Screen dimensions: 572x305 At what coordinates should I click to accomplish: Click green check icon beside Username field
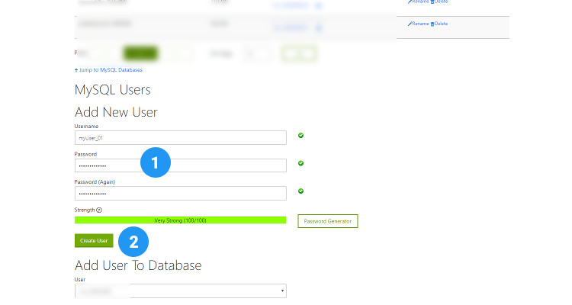tap(301, 136)
